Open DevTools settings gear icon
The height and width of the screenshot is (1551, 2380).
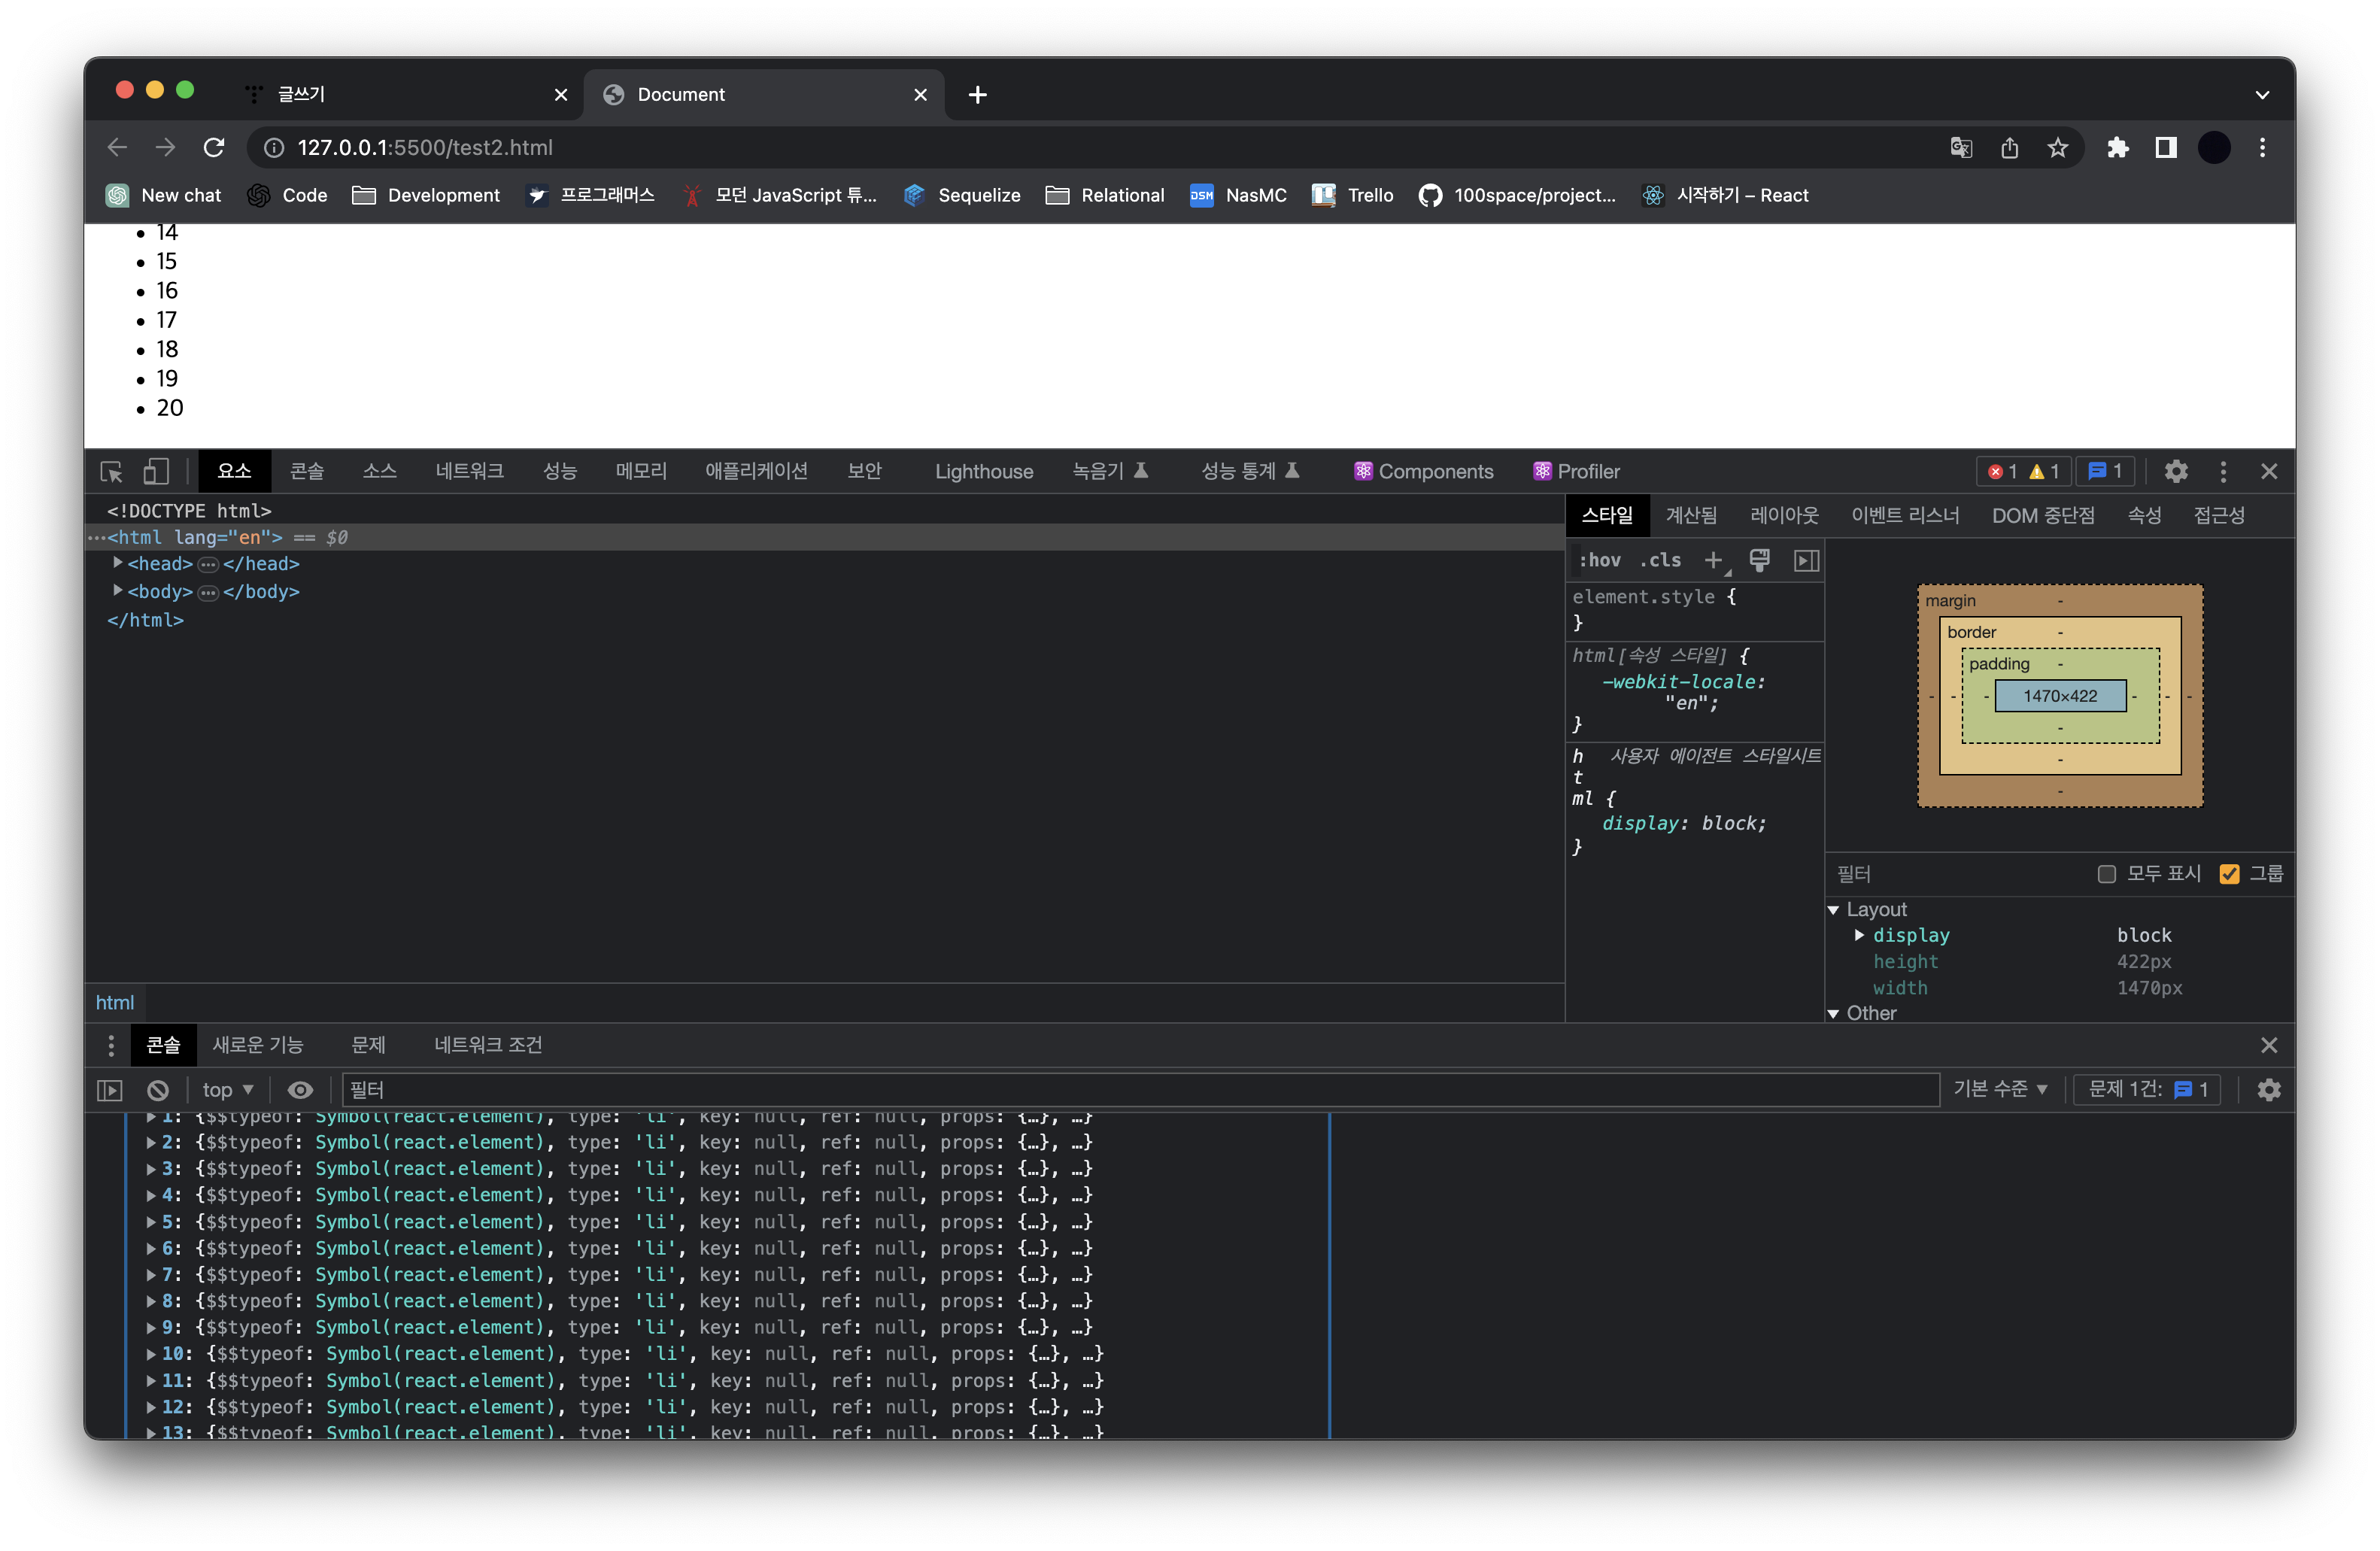click(x=2176, y=471)
